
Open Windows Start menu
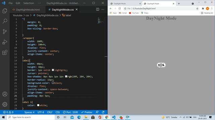(x=3, y=117)
